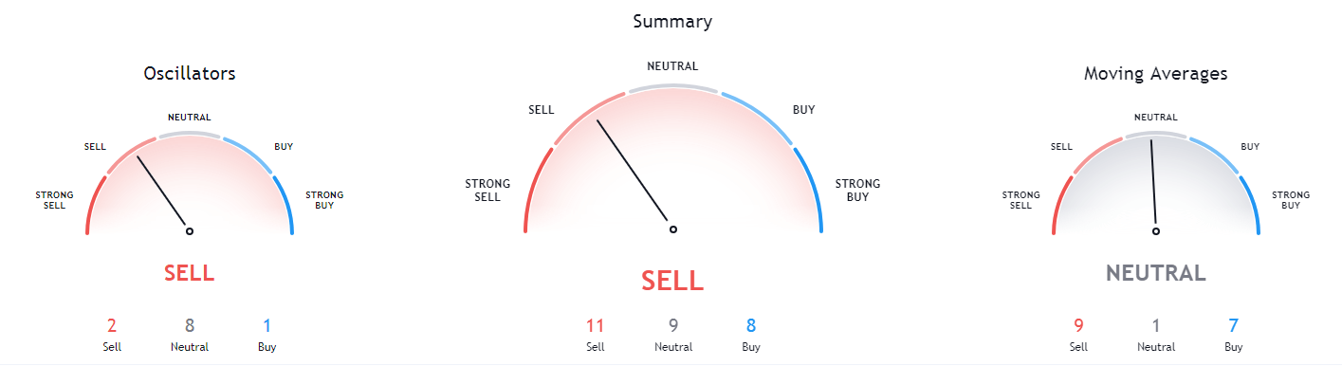Click the red SELL result under Oscillators
The height and width of the screenshot is (366, 1342).
tap(190, 273)
